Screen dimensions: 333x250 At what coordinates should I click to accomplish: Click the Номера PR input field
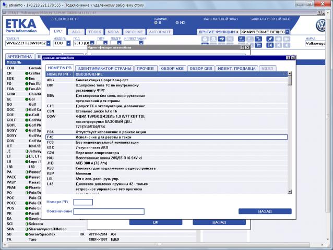pyautogui.click(x=83, y=202)
